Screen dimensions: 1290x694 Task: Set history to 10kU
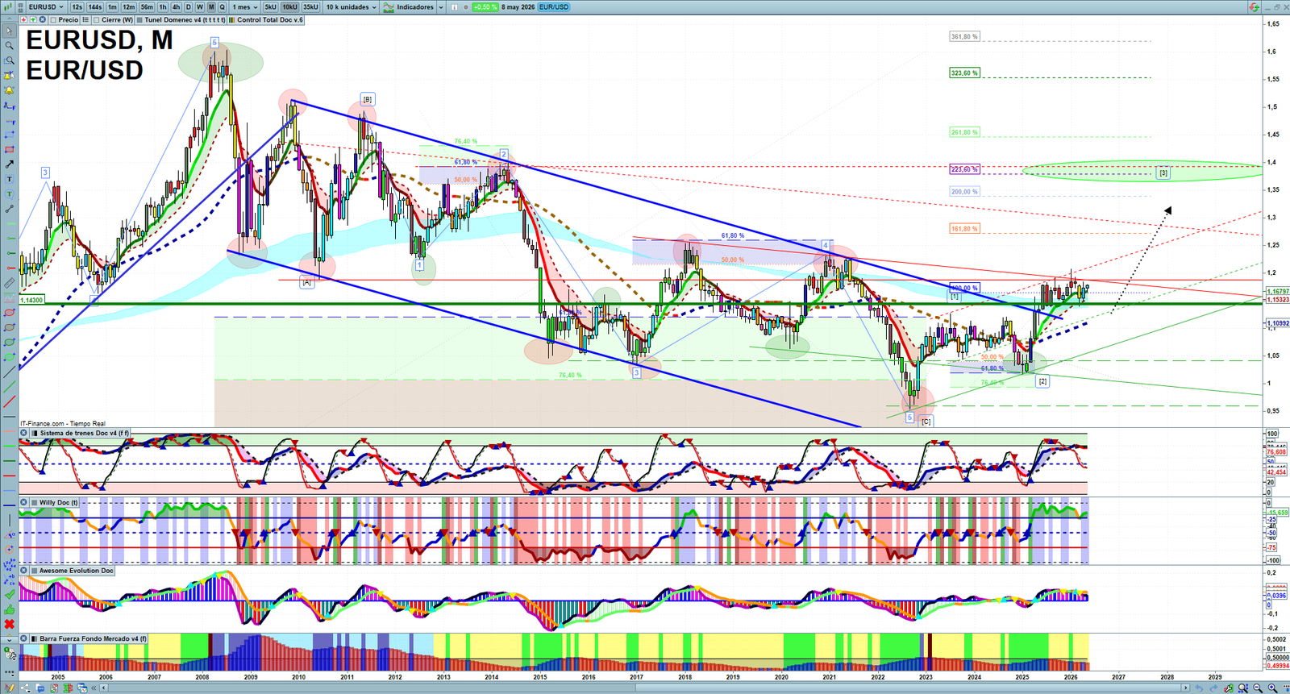pos(289,7)
